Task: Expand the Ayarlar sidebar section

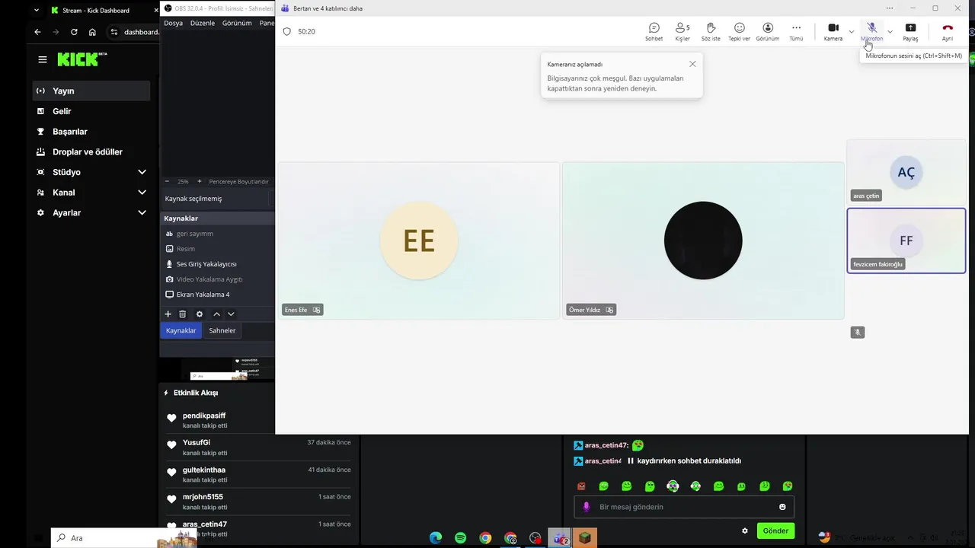Action: 91,213
